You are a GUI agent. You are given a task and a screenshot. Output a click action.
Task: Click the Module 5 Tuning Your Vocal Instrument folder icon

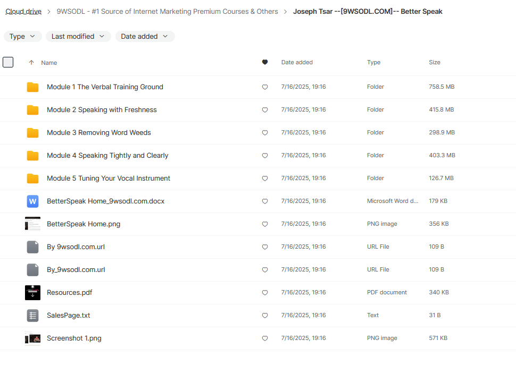(x=33, y=179)
